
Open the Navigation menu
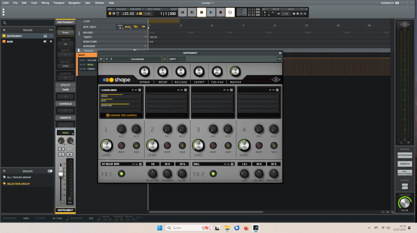74,3
